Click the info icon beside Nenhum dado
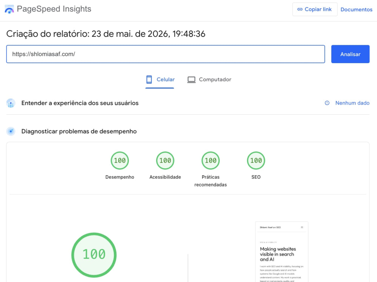Image resolution: width=377 pixels, height=282 pixels. click(x=327, y=103)
